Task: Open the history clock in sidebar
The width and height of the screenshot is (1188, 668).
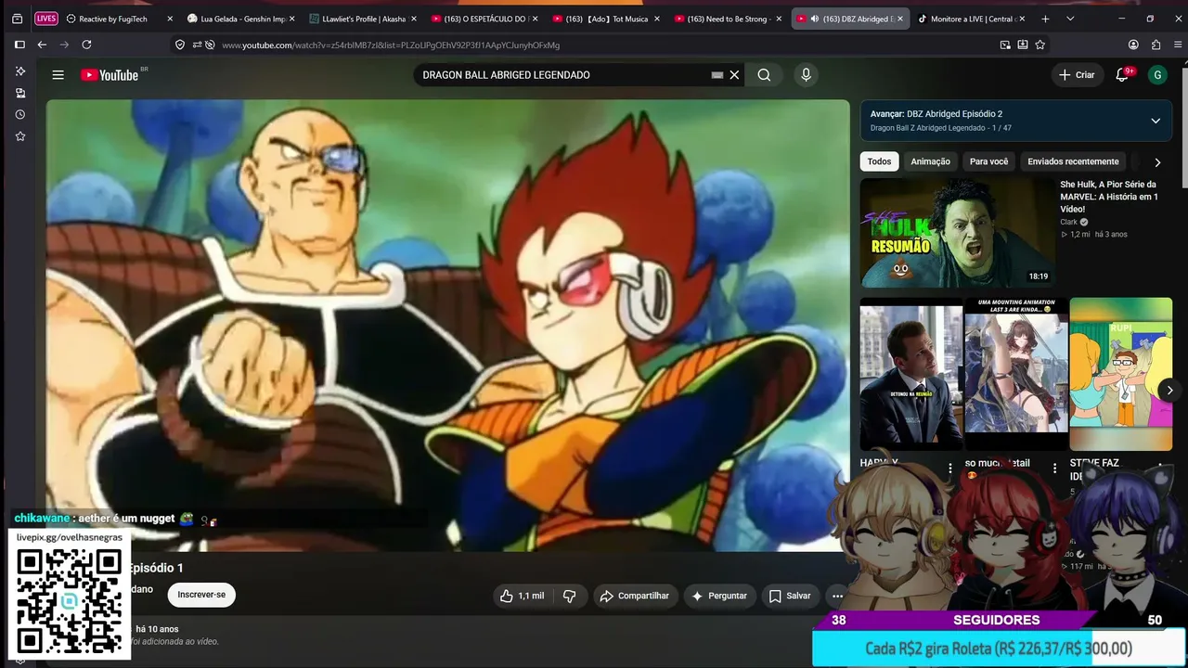Action: click(20, 115)
